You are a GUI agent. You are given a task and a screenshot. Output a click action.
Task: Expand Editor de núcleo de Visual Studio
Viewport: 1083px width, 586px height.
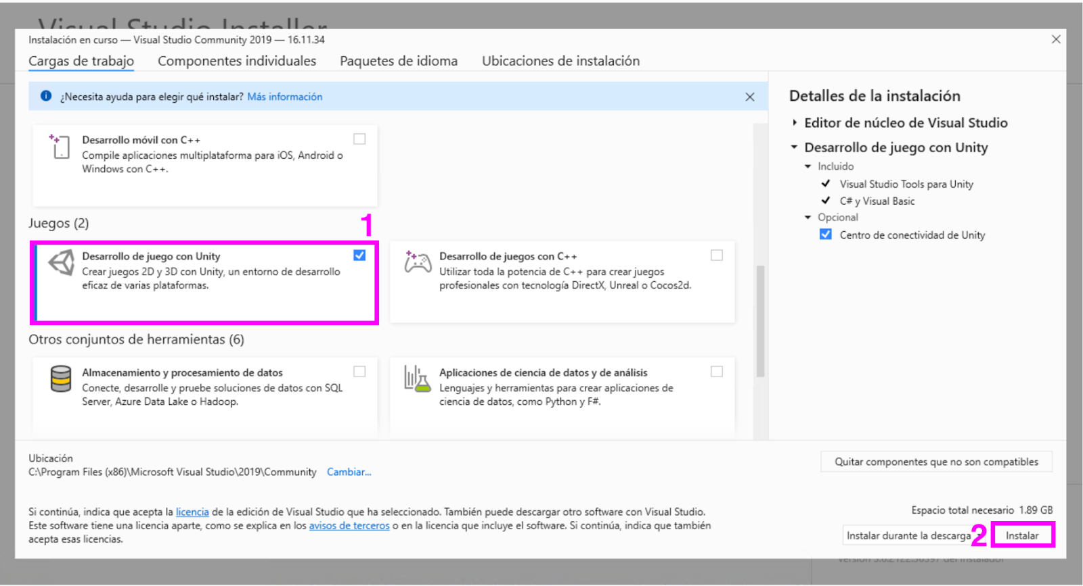coord(795,122)
